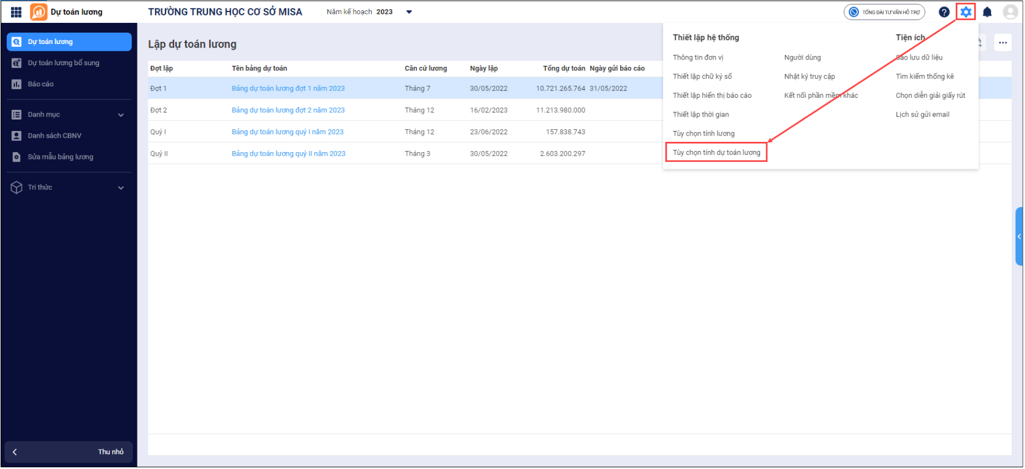This screenshot has width=1025, height=469.
Task: Click the blue side panel expand handle
Action: pyautogui.click(x=1019, y=236)
